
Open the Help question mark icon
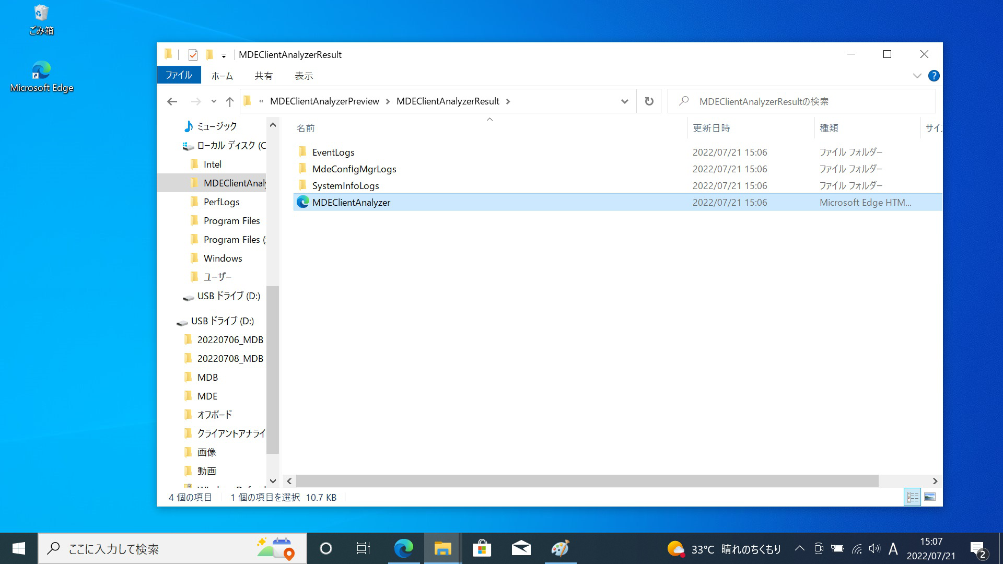tap(934, 76)
